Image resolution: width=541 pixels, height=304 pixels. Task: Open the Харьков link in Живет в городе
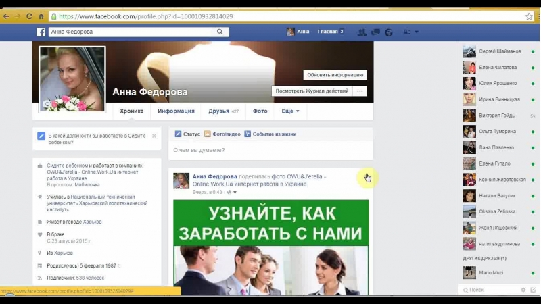92,222
